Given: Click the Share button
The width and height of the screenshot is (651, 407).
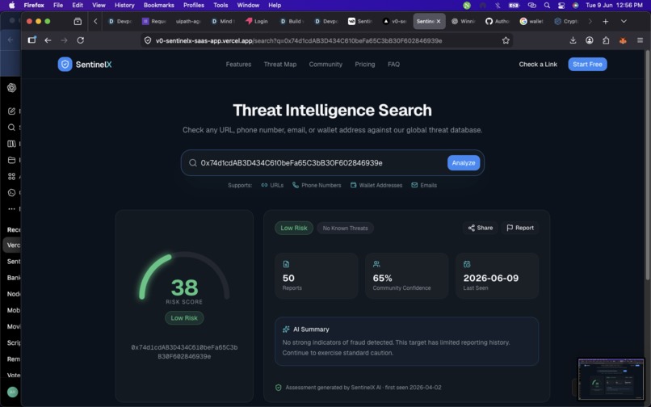Looking at the screenshot, I should (481, 228).
